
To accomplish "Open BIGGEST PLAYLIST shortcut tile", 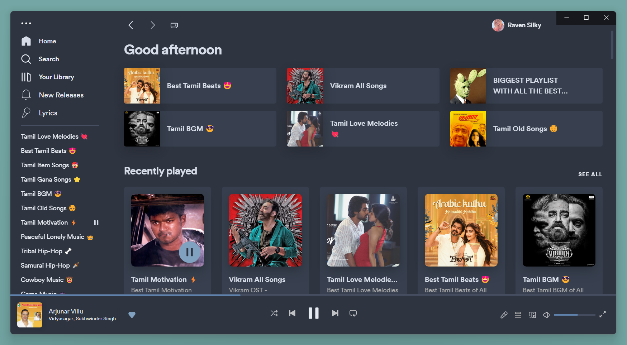I will tap(526, 86).
